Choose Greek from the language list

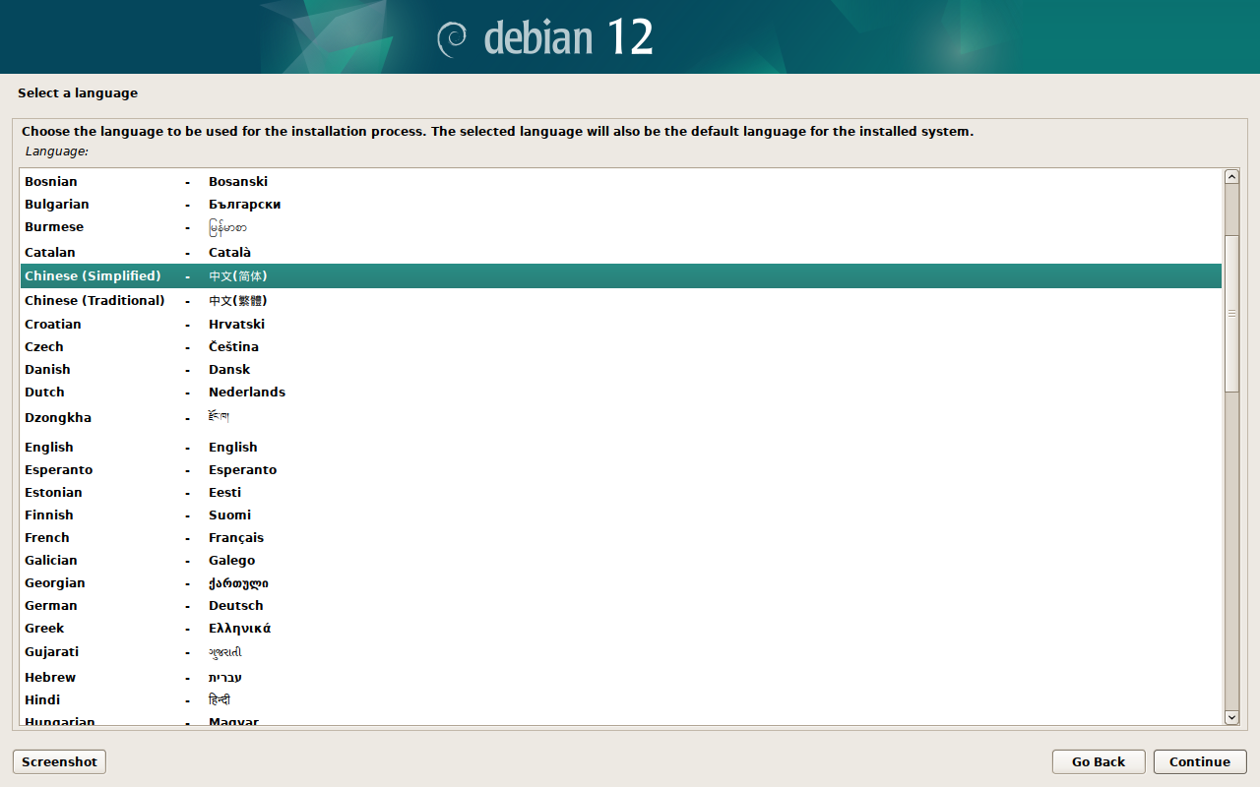click(621, 628)
